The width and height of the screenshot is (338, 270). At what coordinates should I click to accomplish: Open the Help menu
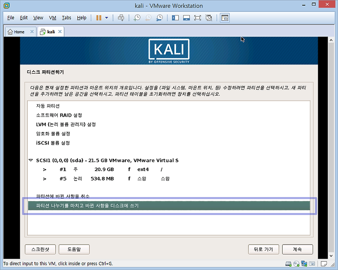click(82, 18)
